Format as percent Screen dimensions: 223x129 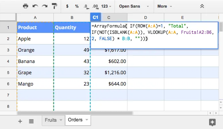tap(77, 6)
